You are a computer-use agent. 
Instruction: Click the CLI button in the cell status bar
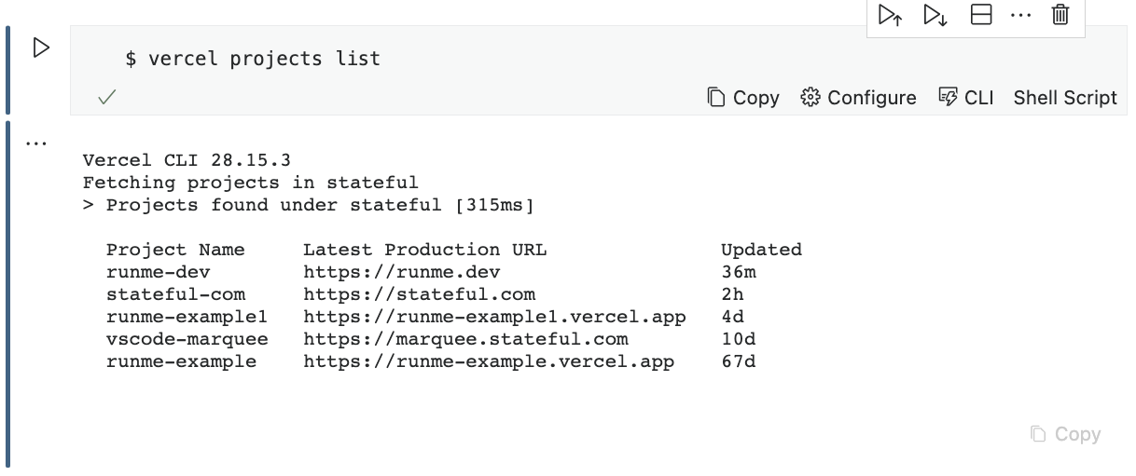click(966, 98)
